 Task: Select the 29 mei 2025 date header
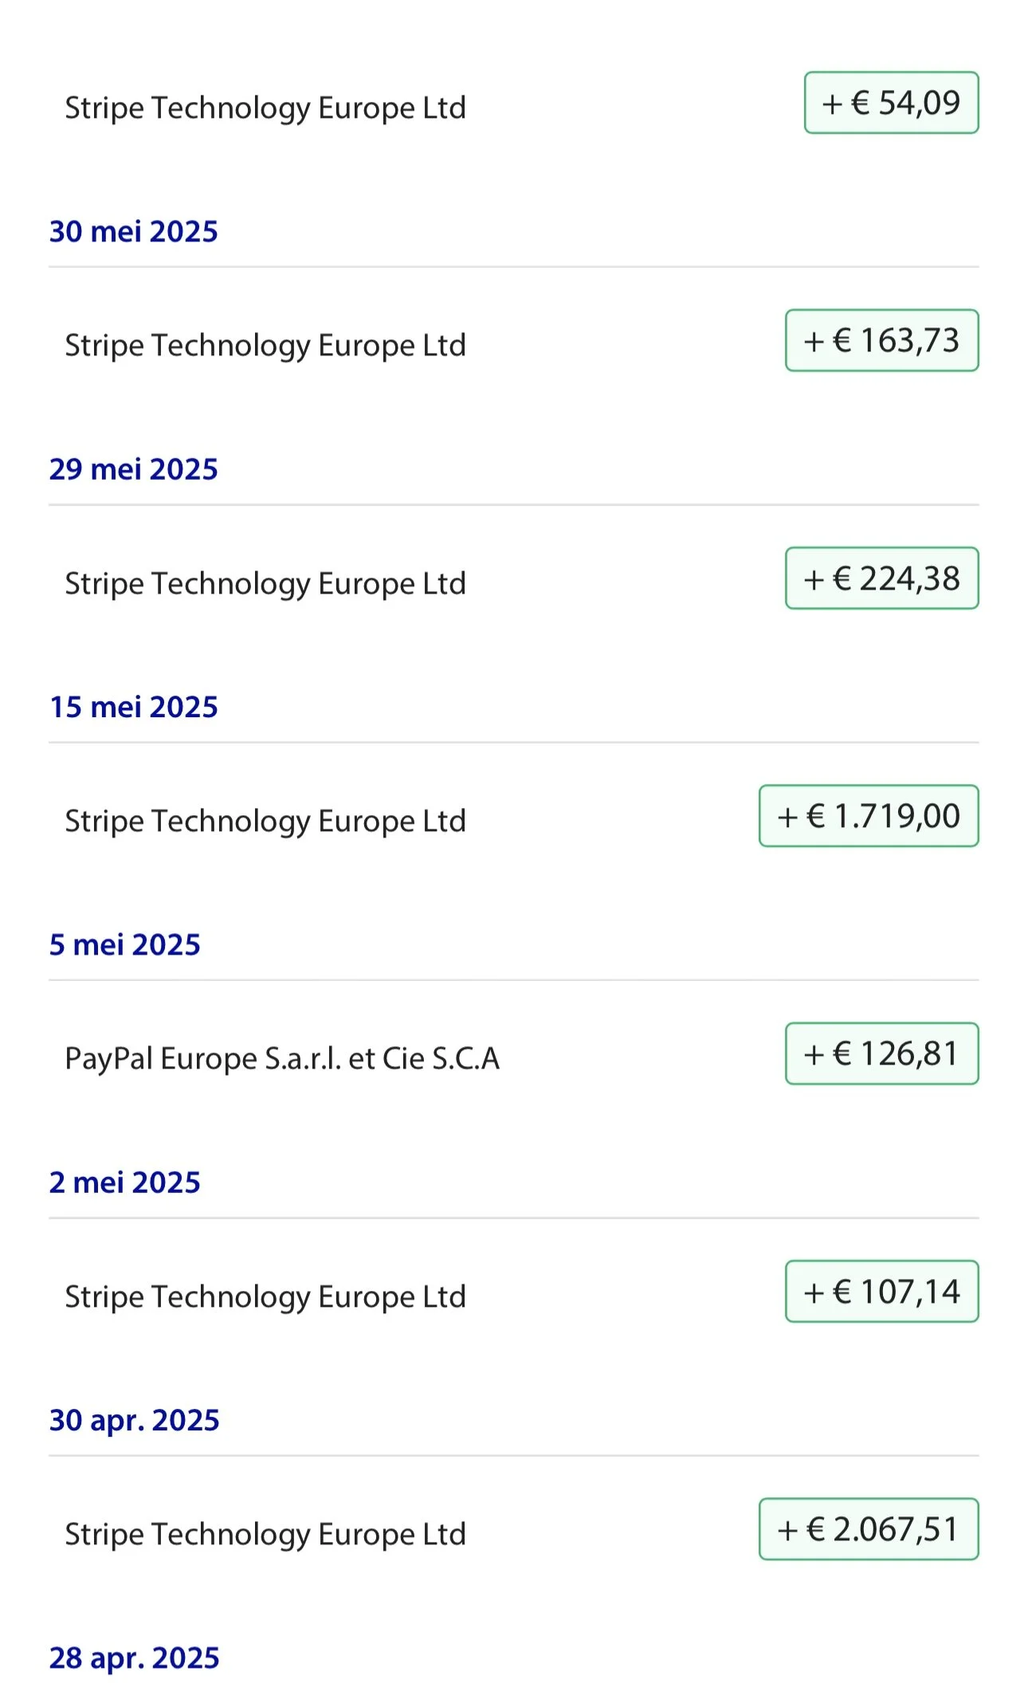[133, 469]
